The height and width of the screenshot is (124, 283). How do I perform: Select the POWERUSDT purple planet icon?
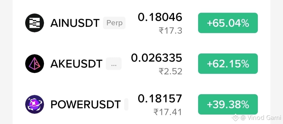[35, 104]
